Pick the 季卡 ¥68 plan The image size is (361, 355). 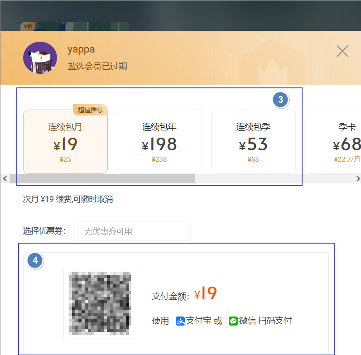click(x=333, y=142)
